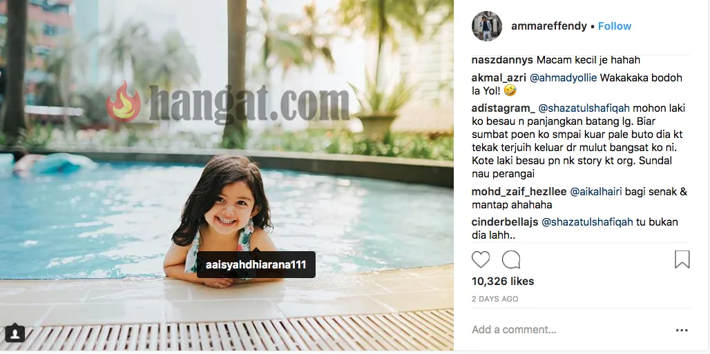
Task: Add a comment in the text field
Action: pos(570,330)
